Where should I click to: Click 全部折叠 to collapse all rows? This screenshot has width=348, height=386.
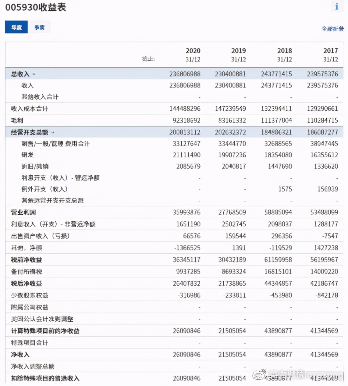[x=332, y=29]
